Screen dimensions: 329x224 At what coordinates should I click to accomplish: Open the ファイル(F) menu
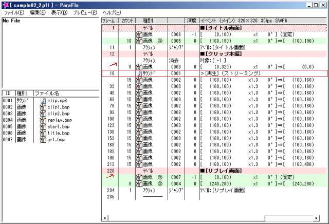coord(14,12)
